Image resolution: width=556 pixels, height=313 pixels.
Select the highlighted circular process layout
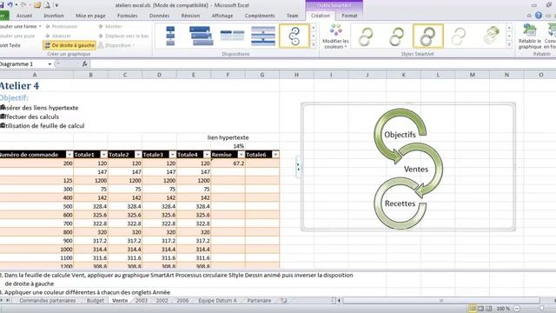[x=294, y=37]
